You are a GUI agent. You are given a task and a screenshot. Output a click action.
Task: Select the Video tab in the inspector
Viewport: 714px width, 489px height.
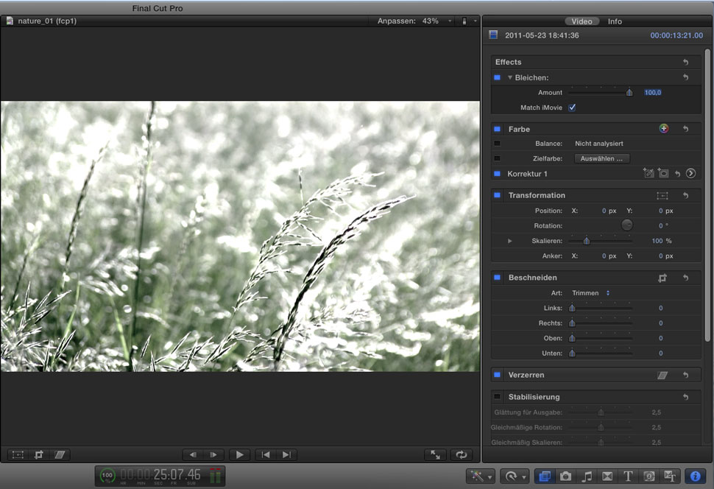point(582,21)
